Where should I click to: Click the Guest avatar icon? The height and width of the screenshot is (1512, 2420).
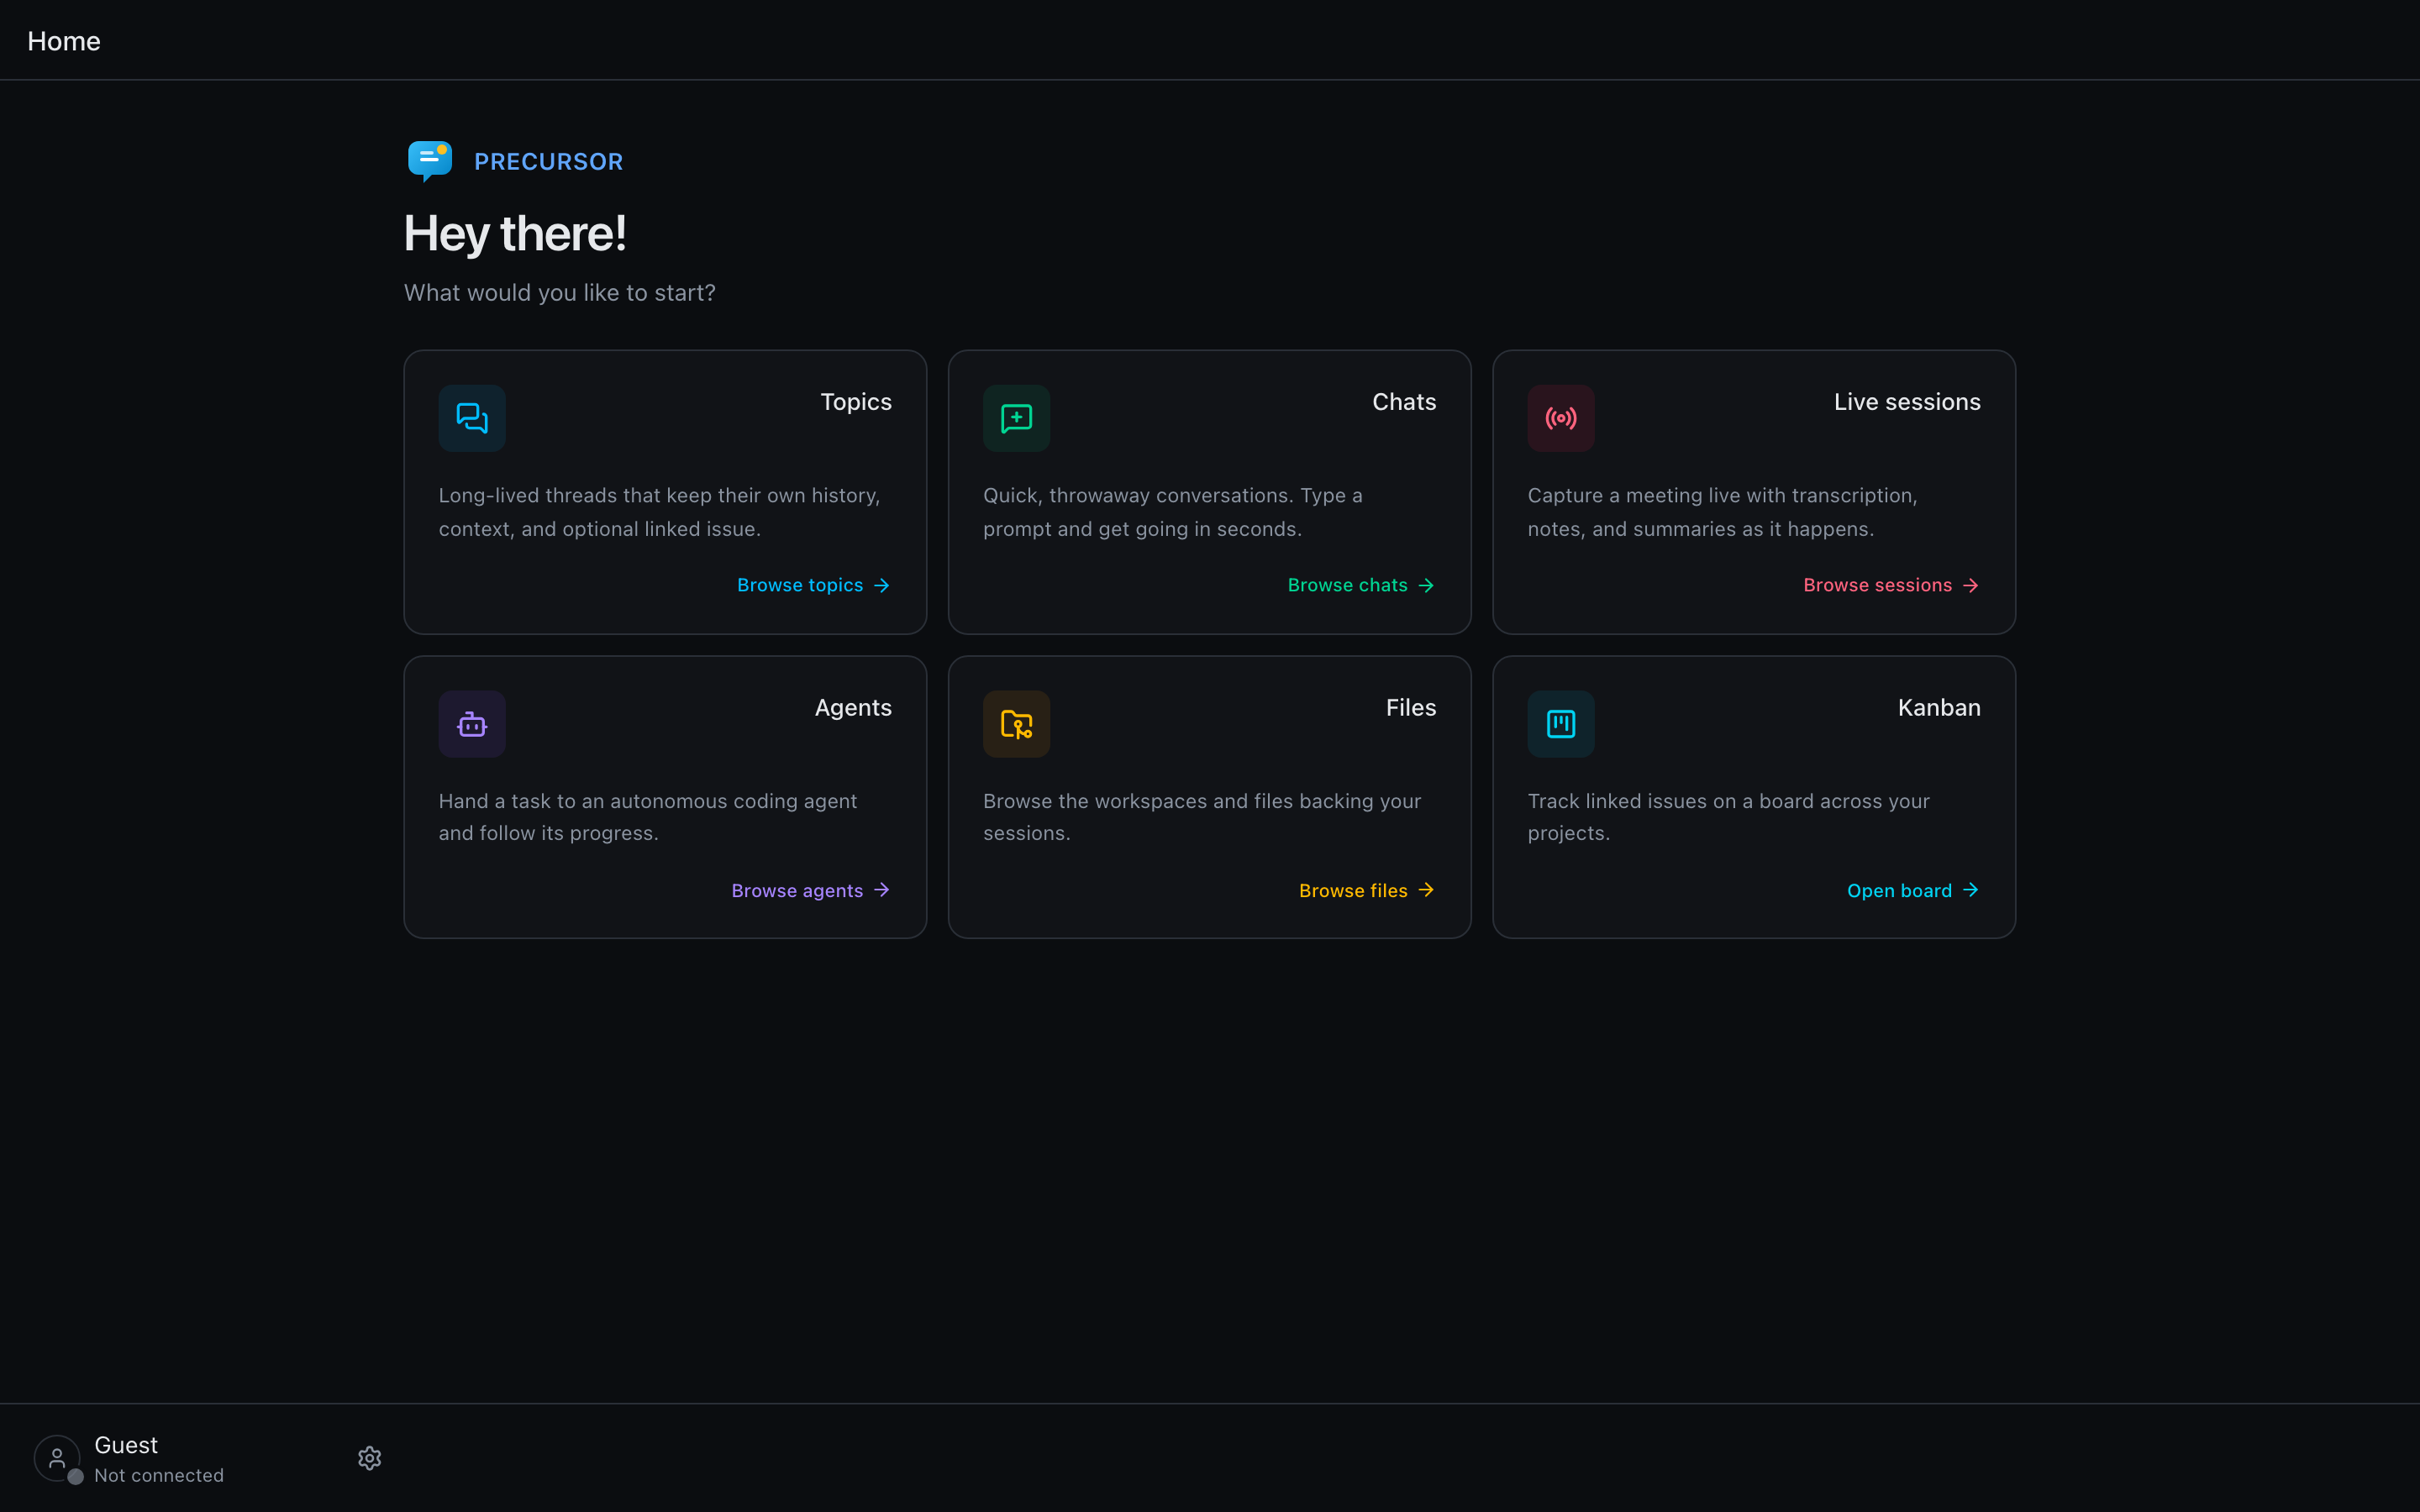point(57,1458)
